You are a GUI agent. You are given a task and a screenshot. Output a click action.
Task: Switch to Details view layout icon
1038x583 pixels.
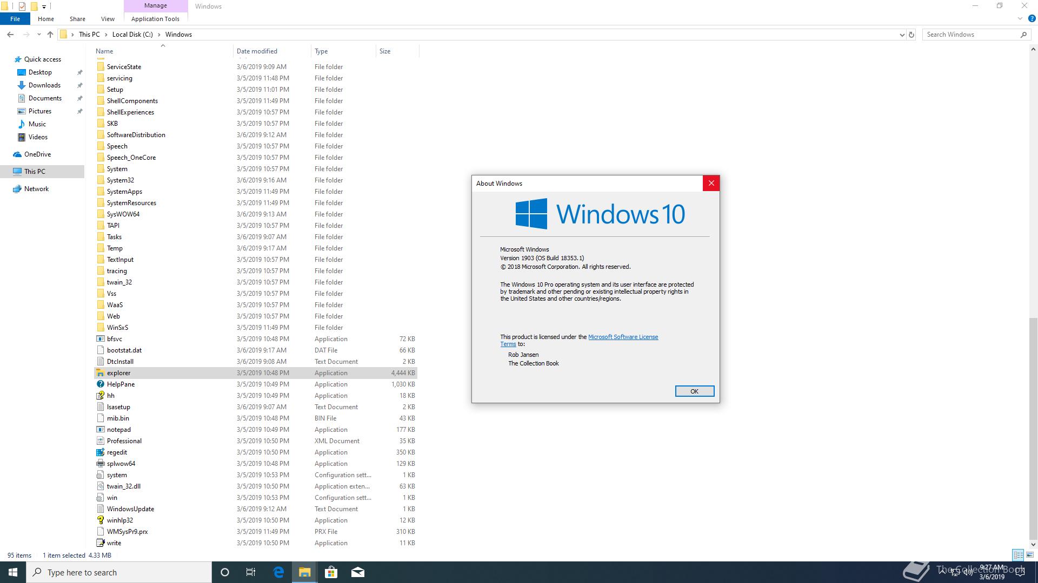tap(1018, 555)
